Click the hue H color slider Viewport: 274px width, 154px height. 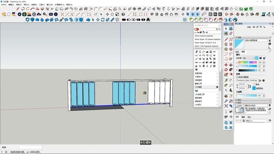pyautogui.click(x=247, y=62)
